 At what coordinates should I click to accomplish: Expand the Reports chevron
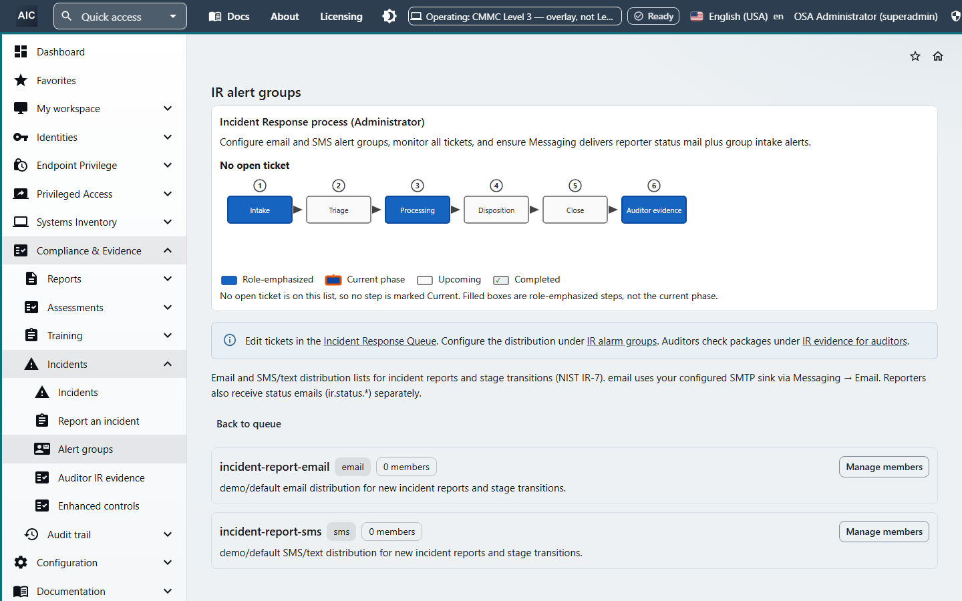[x=168, y=278]
